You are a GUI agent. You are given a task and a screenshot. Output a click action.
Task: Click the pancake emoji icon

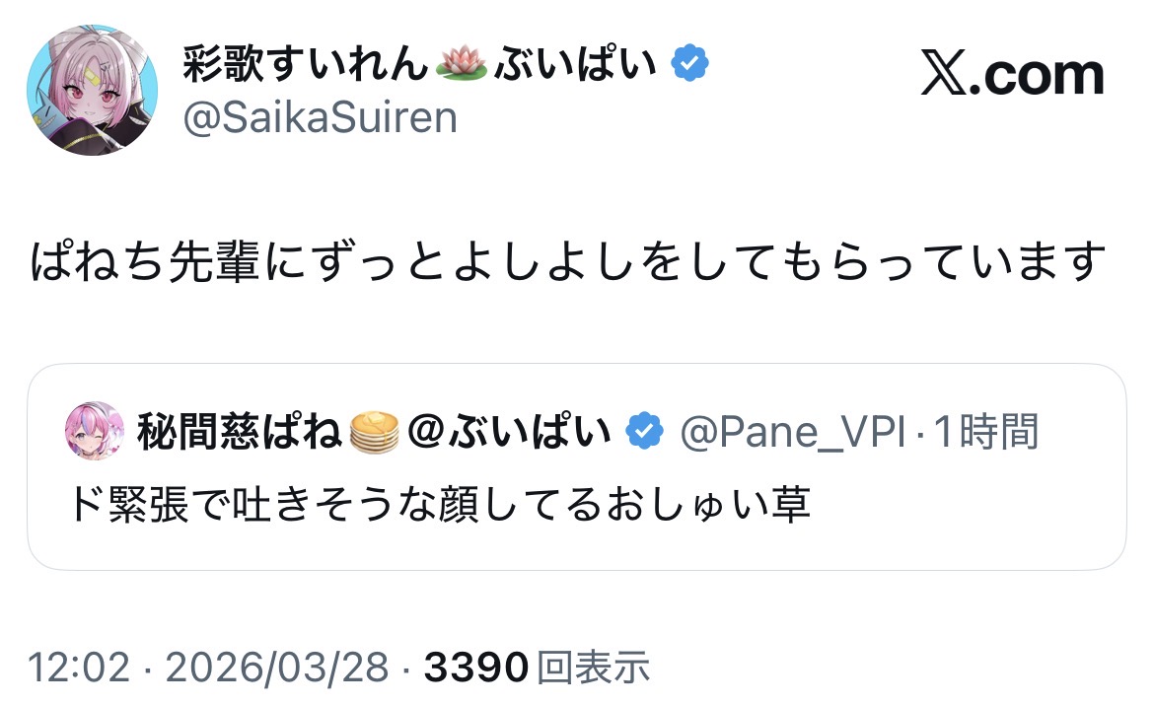pos(375,432)
